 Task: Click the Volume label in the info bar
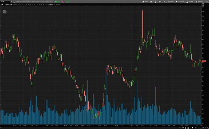click(51, 4)
